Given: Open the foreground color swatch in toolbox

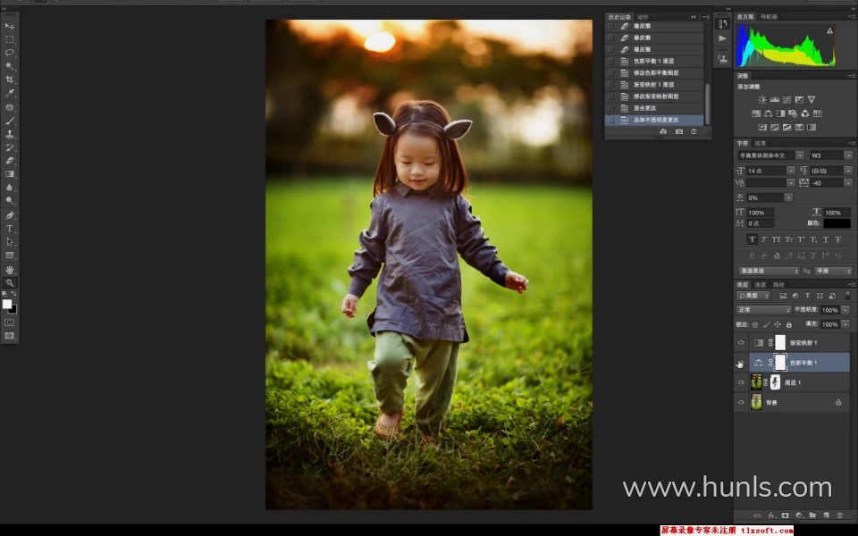Looking at the screenshot, I should tap(7, 304).
